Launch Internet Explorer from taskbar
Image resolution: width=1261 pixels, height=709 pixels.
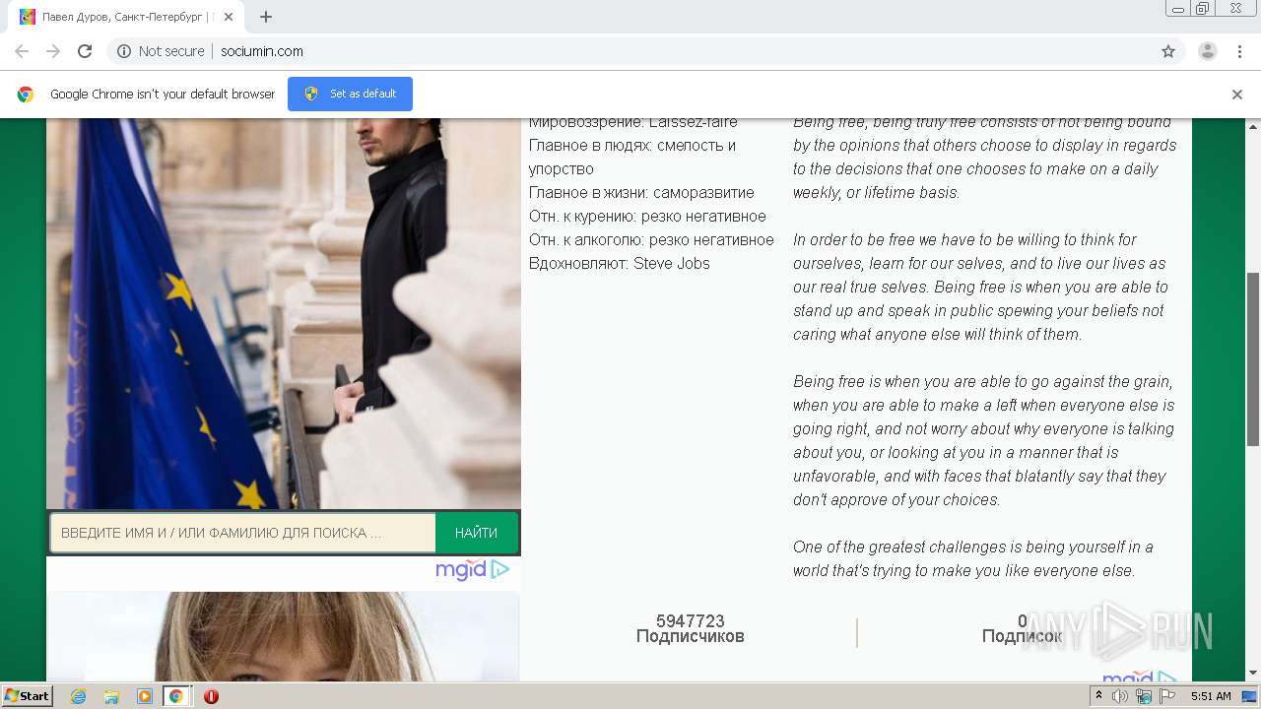[x=78, y=696]
